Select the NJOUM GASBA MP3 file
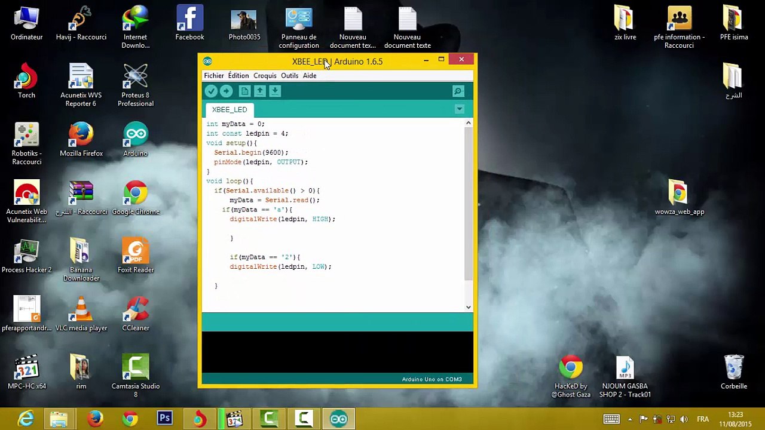Image resolution: width=765 pixels, height=430 pixels. point(625,376)
